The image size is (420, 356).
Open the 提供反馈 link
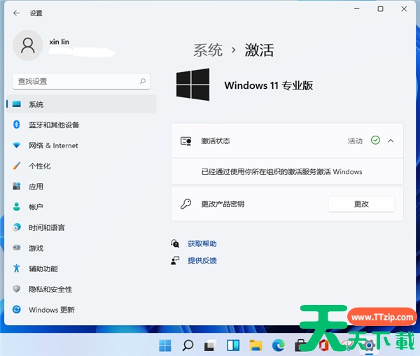click(202, 260)
